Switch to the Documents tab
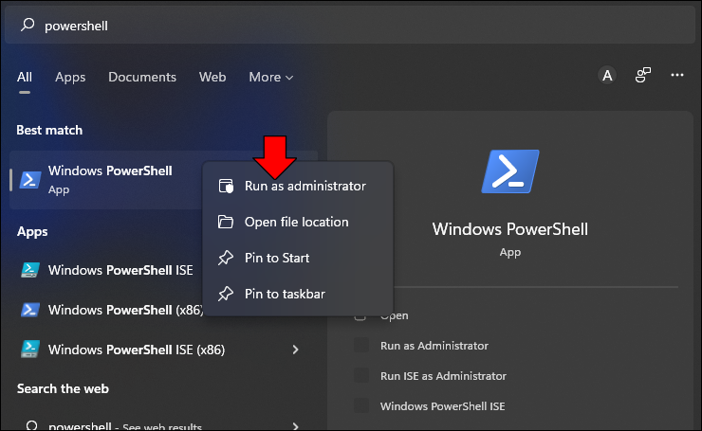This screenshot has width=702, height=431. (x=142, y=77)
